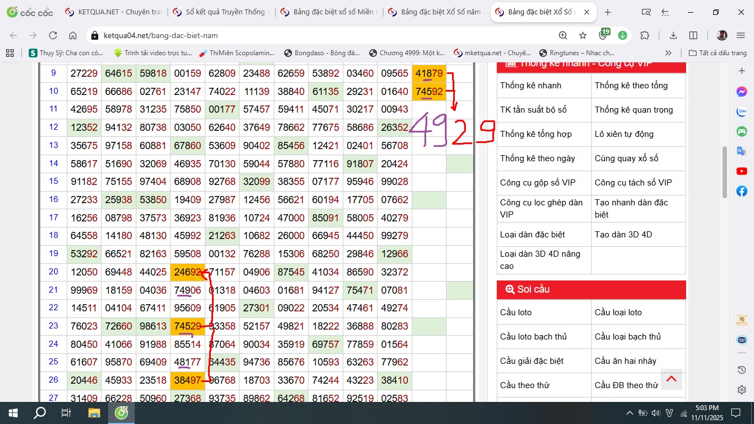754x424 pixels.
Task: Launch YouTube from the sidebar panel
Action: coord(742,171)
